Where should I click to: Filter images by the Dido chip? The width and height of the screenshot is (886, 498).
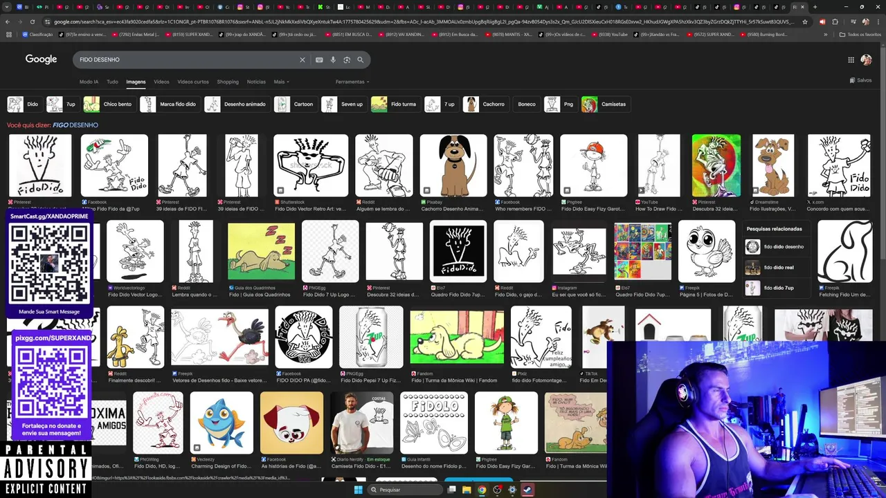click(x=24, y=104)
